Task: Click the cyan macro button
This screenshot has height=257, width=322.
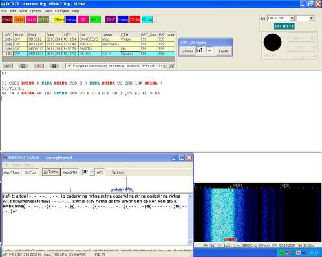Action: [147, 19]
